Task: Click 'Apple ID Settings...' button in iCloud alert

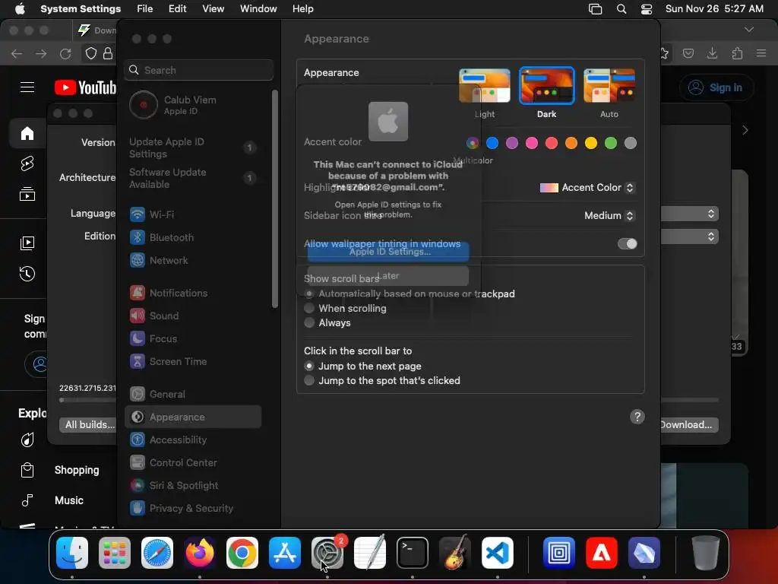Action: pyautogui.click(x=388, y=252)
